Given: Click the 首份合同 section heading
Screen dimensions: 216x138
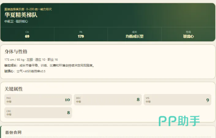Looking at the screenshot, I should 13,132.
